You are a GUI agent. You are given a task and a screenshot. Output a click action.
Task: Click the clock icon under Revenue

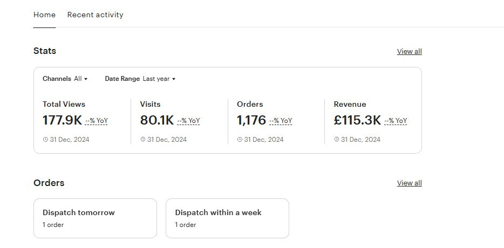pyautogui.click(x=337, y=140)
